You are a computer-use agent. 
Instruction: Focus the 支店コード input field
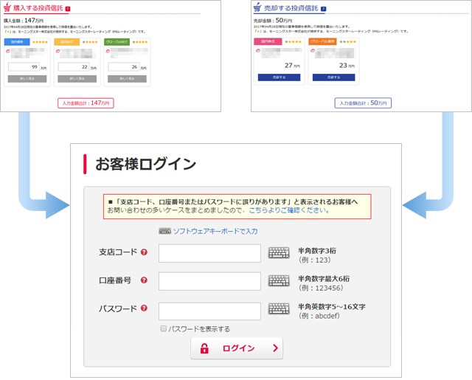pyautogui.click(x=209, y=253)
